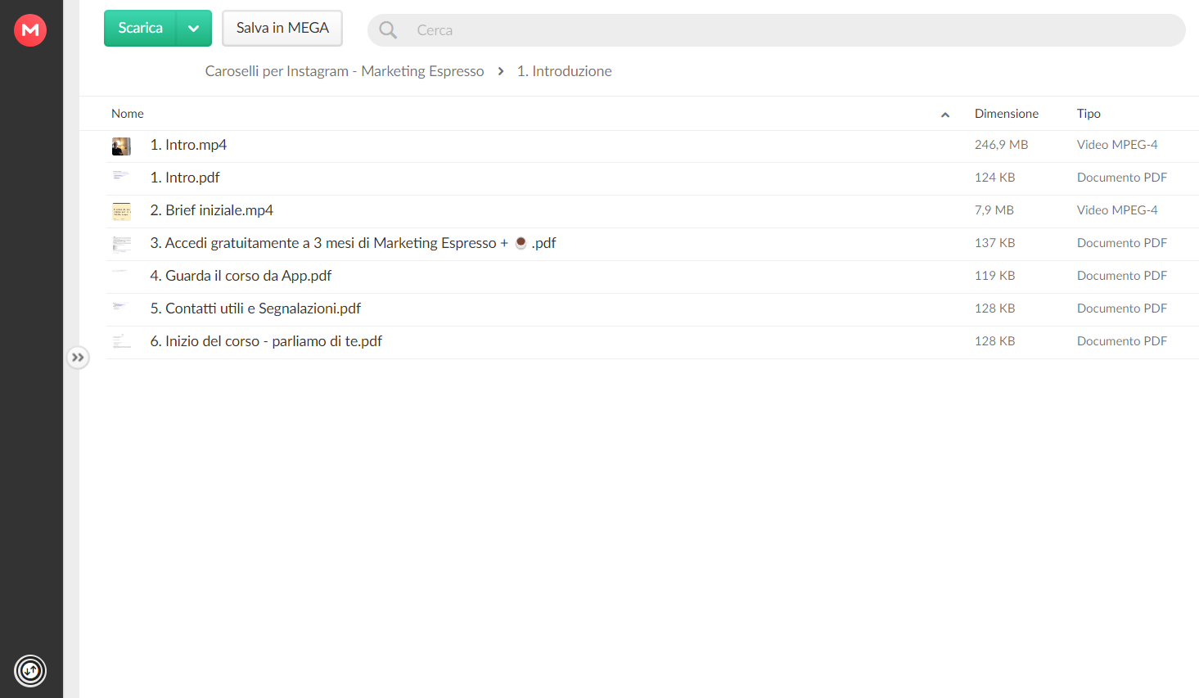This screenshot has height=698, width=1199.
Task: Click the 119 KB size cell
Action: 994,276
